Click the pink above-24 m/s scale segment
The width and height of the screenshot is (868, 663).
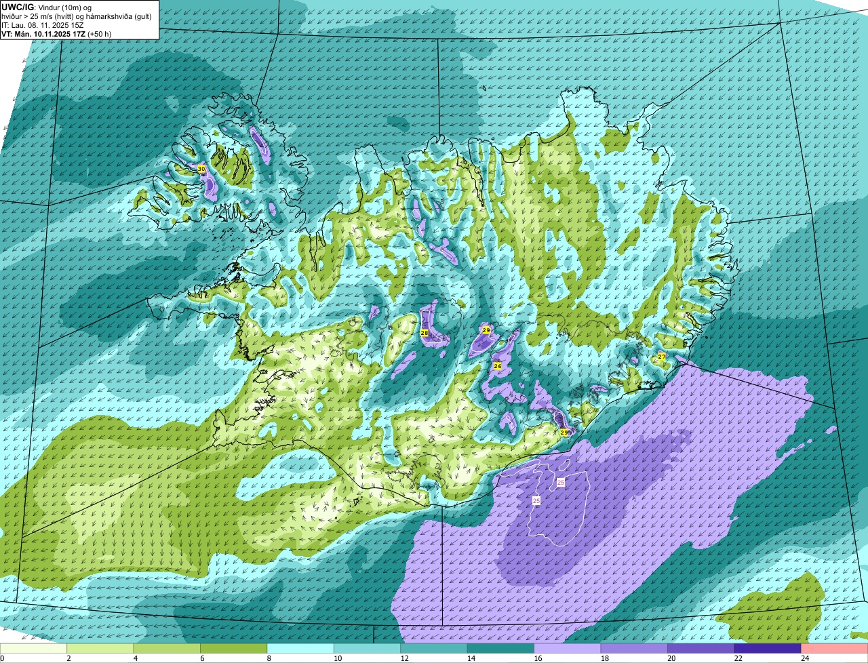[x=835, y=648]
